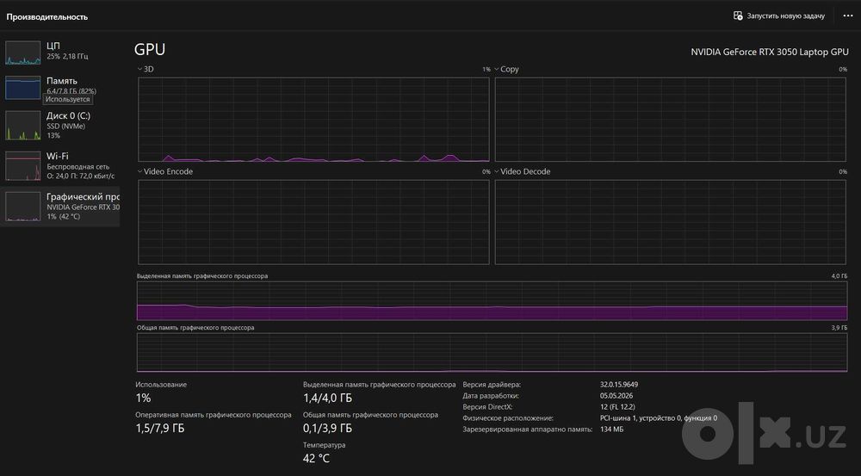Click Зарезервированная аппаратно память label
861x476 pixels.
[x=527, y=430]
